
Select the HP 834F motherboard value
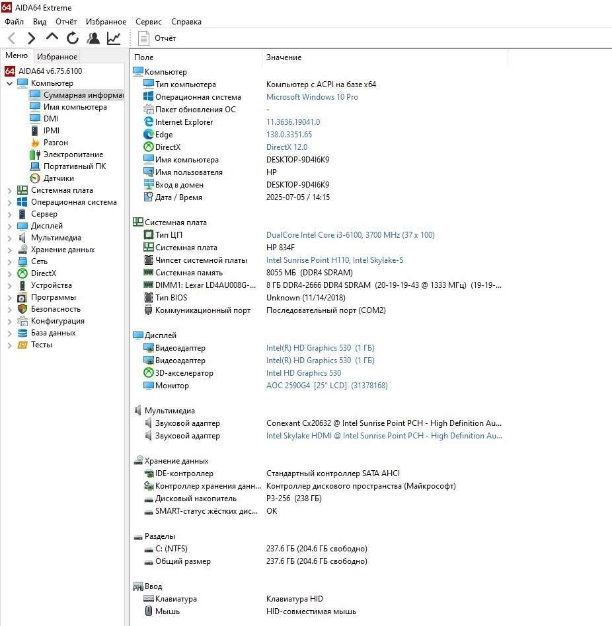click(x=280, y=248)
